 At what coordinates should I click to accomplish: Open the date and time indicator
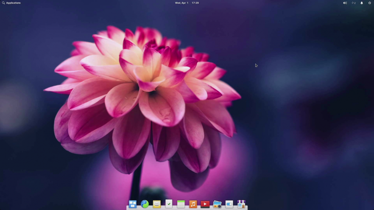[187, 3]
